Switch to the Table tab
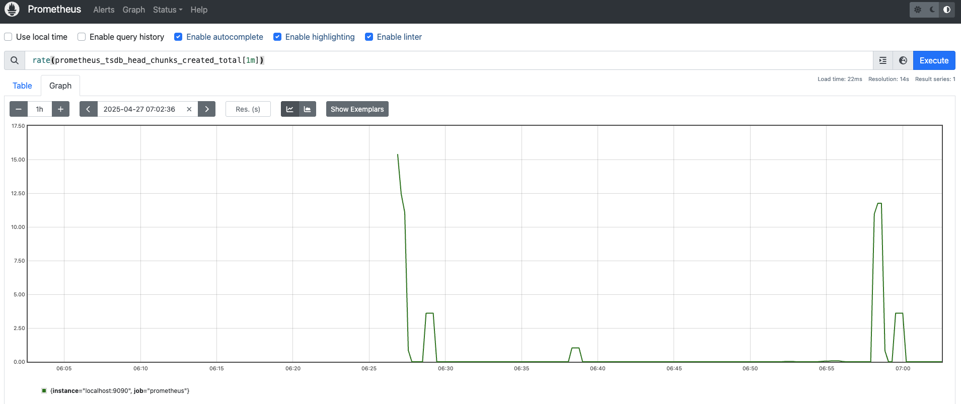961x404 pixels. point(22,86)
